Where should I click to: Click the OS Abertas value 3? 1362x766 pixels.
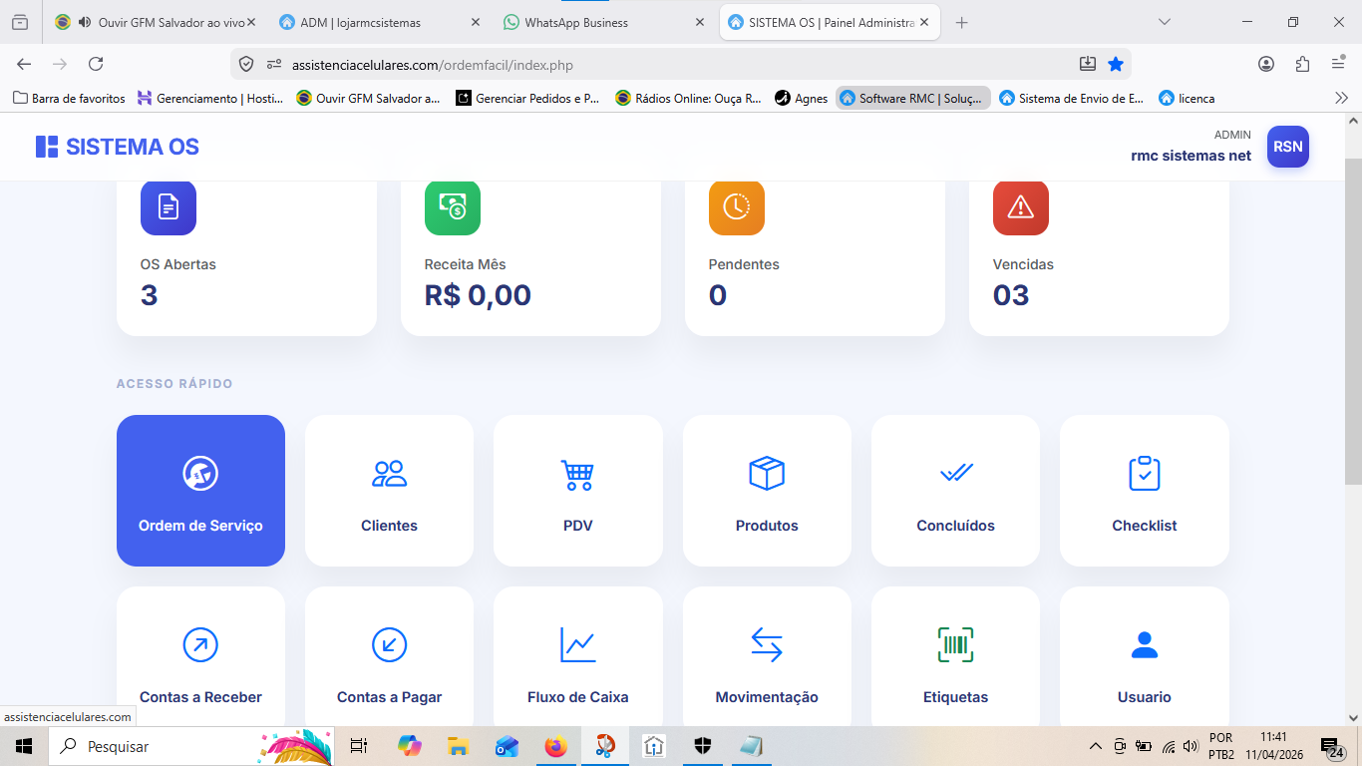click(150, 295)
